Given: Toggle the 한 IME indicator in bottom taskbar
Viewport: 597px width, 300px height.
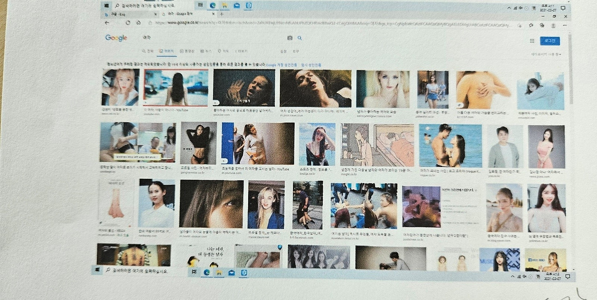Looking at the screenshot, I should [x=538, y=276].
